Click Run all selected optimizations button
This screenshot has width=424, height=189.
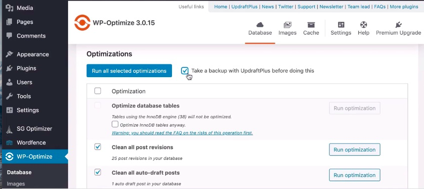[129, 71]
